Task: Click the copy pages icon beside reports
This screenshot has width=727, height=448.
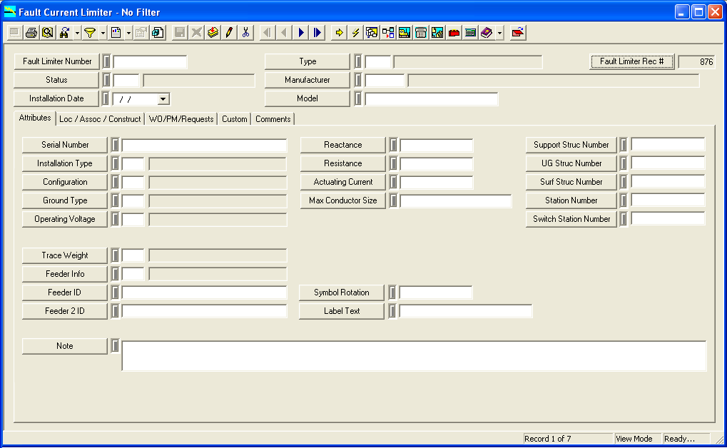Action: pos(158,33)
